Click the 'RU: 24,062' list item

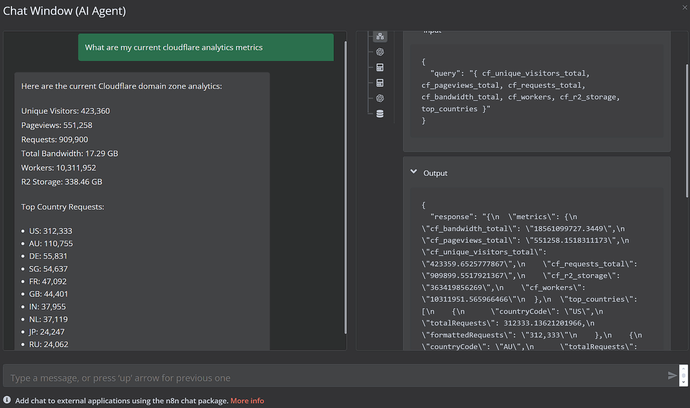click(x=48, y=344)
